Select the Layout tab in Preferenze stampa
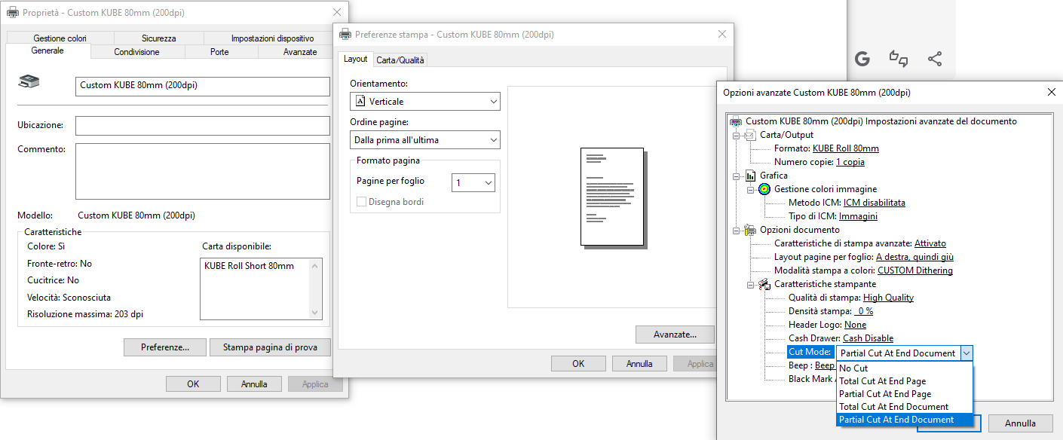1063x440 pixels. [x=356, y=59]
